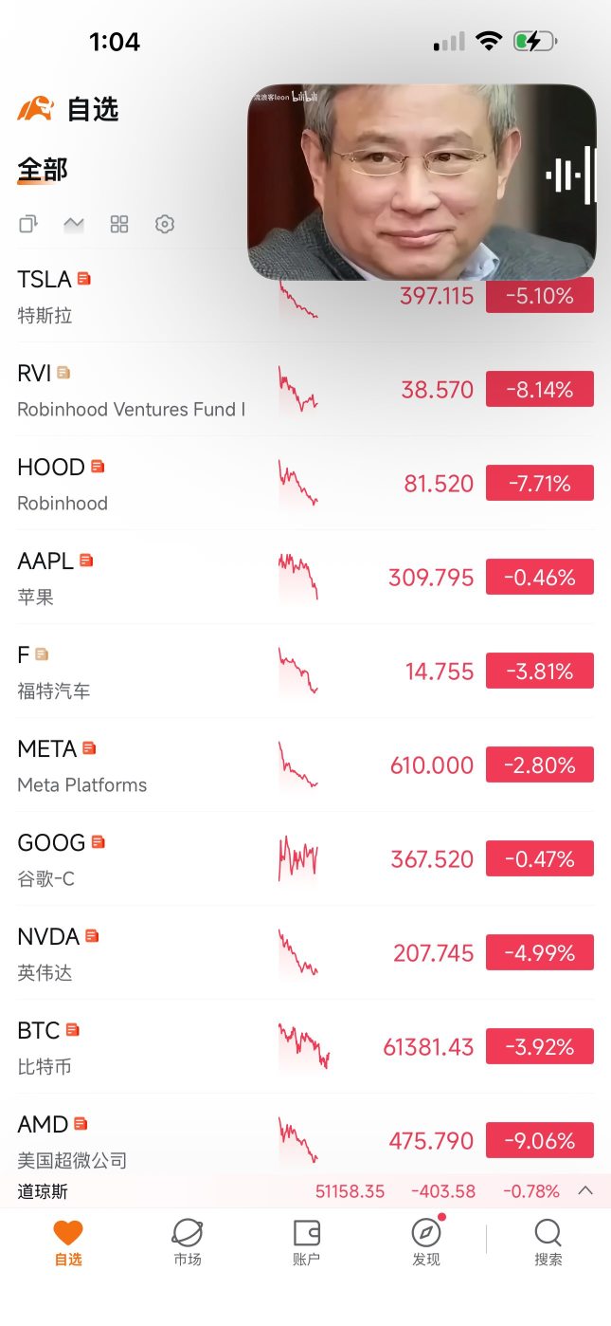Screen dimensions: 611x1326
Task: Toggle TSLA -5.10% change display
Action: tap(540, 296)
